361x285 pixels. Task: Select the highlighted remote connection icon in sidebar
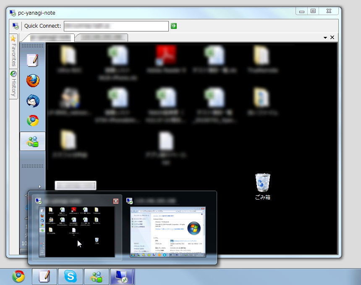(33, 141)
